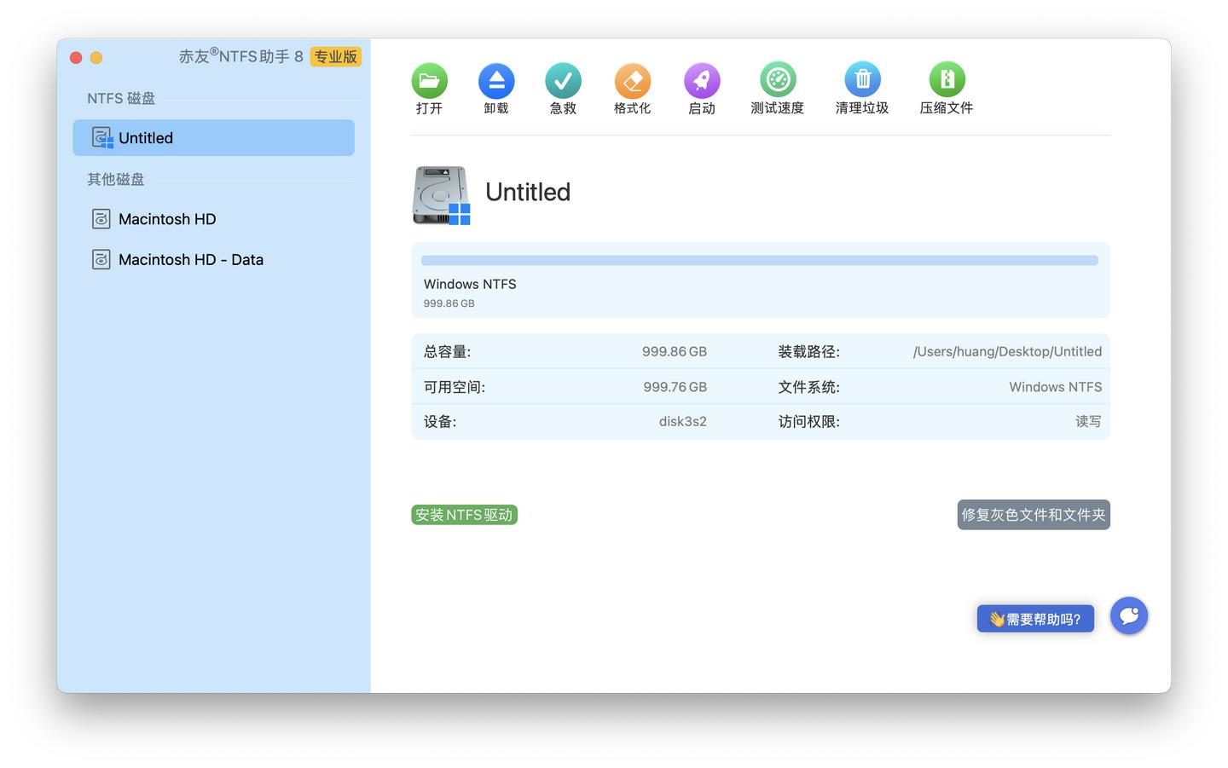Click the NTFS 磁盘 section header
Screen dimensions: 1228x768
pyautogui.click(x=120, y=98)
